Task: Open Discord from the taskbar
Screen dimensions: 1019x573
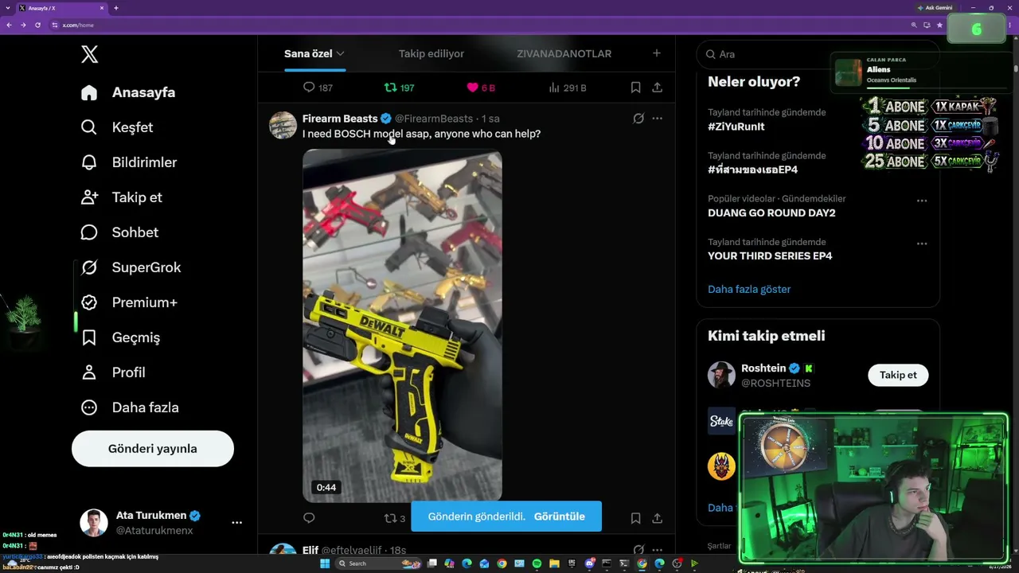Action: click(x=589, y=563)
